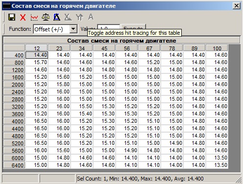
Task: Select the highlighted 14.40 cell in row 400
Action: click(37, 55)
